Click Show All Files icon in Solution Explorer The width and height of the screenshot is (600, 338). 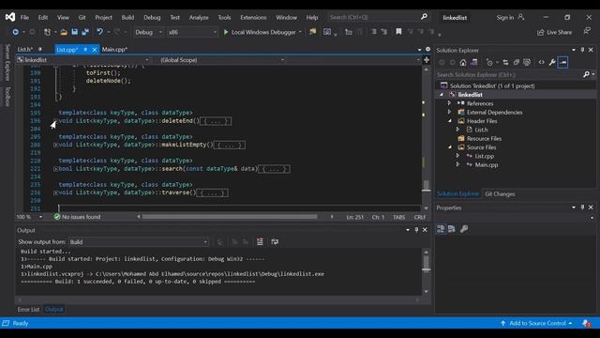pos(527,62)
